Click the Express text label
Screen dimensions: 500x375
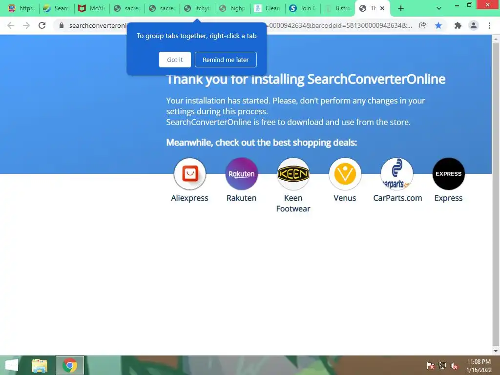(448, 198)
